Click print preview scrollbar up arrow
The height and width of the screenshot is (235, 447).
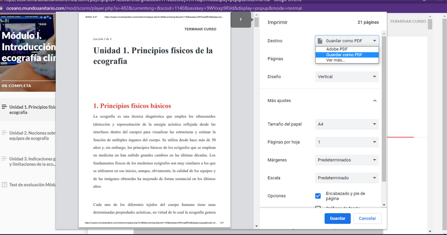point(256,15)
